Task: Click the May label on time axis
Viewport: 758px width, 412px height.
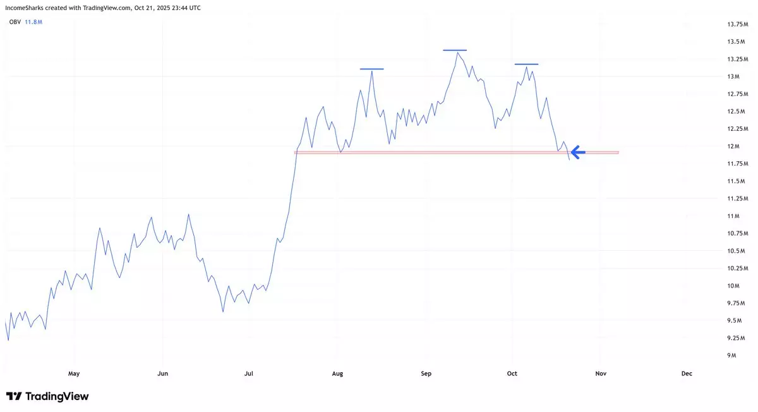Action: 74,373
